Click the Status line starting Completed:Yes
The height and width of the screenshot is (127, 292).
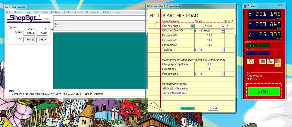[x=58, y=94]
